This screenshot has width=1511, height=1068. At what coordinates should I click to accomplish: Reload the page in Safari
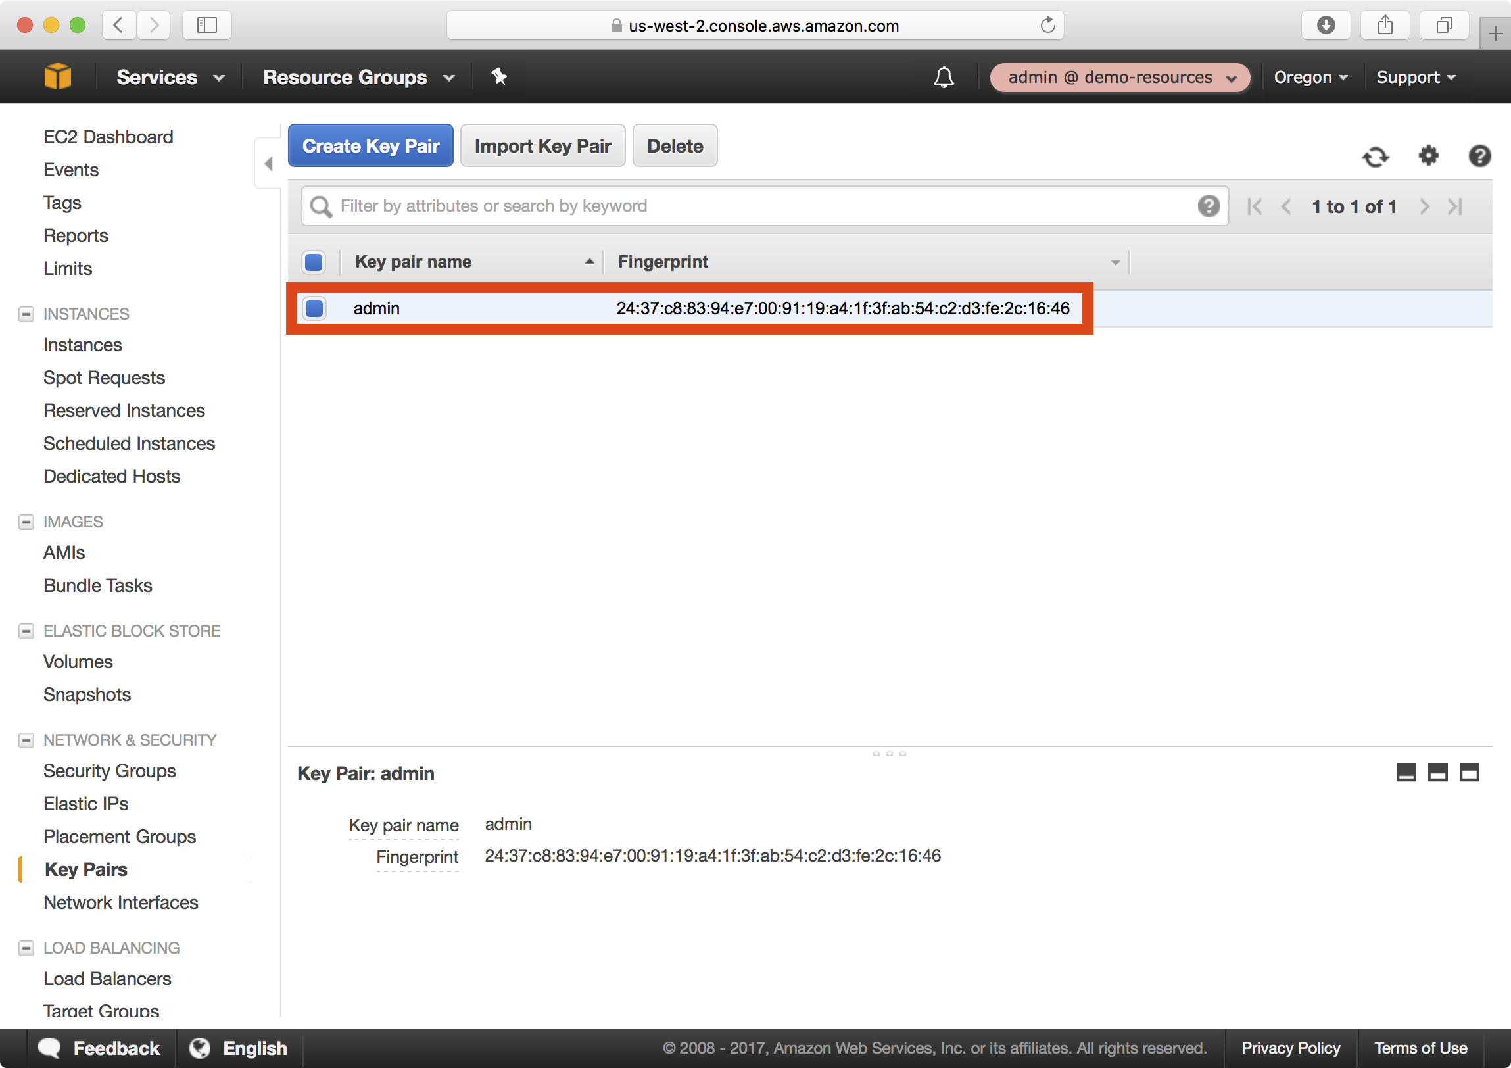pos(1047,25)
